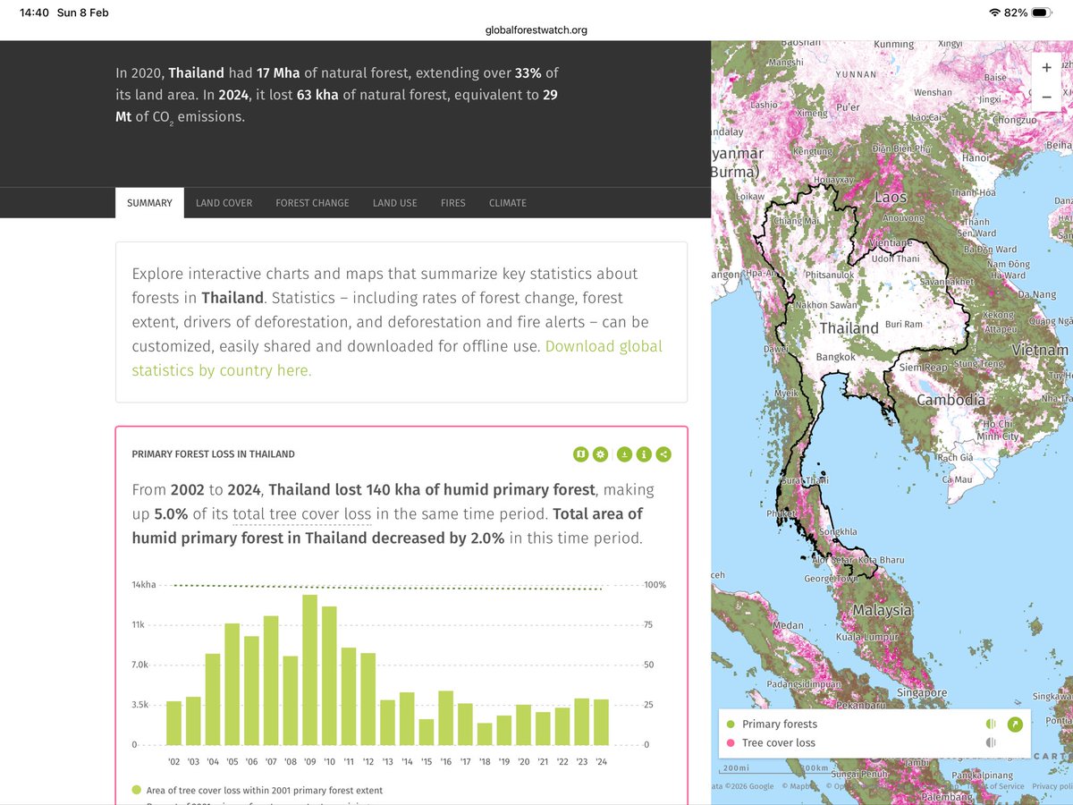Screen dimensions: 1073x805
Task: Follow 'Download global statistics by country here' link
Action: pyautogui.click(x=397, y=358)
